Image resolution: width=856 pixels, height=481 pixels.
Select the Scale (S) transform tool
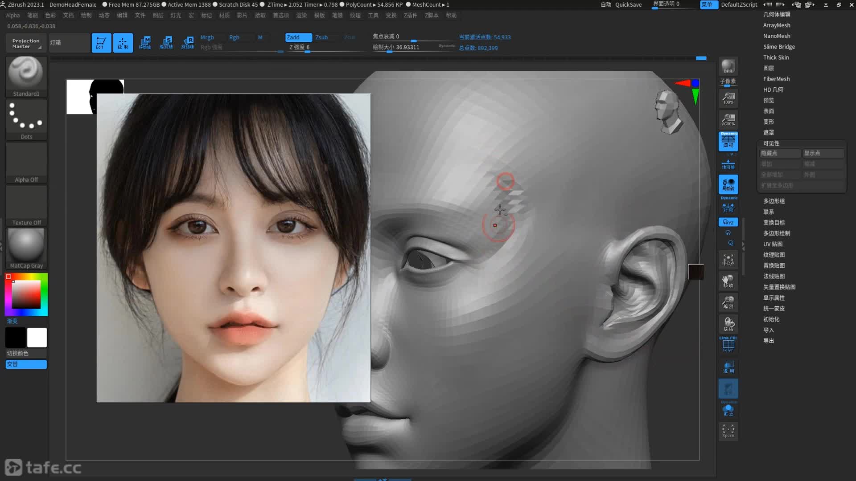[166, 43]
